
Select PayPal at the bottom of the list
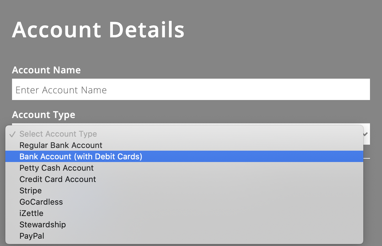click(x=32, y=236)
